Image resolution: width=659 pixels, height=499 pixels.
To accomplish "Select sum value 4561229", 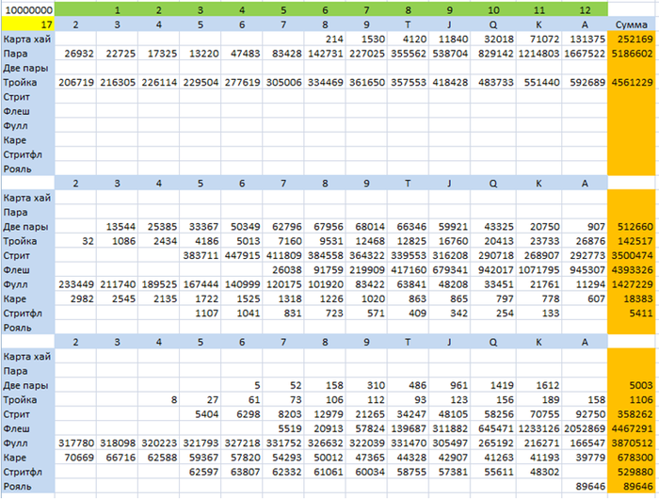I will click(x=632, y=83).
